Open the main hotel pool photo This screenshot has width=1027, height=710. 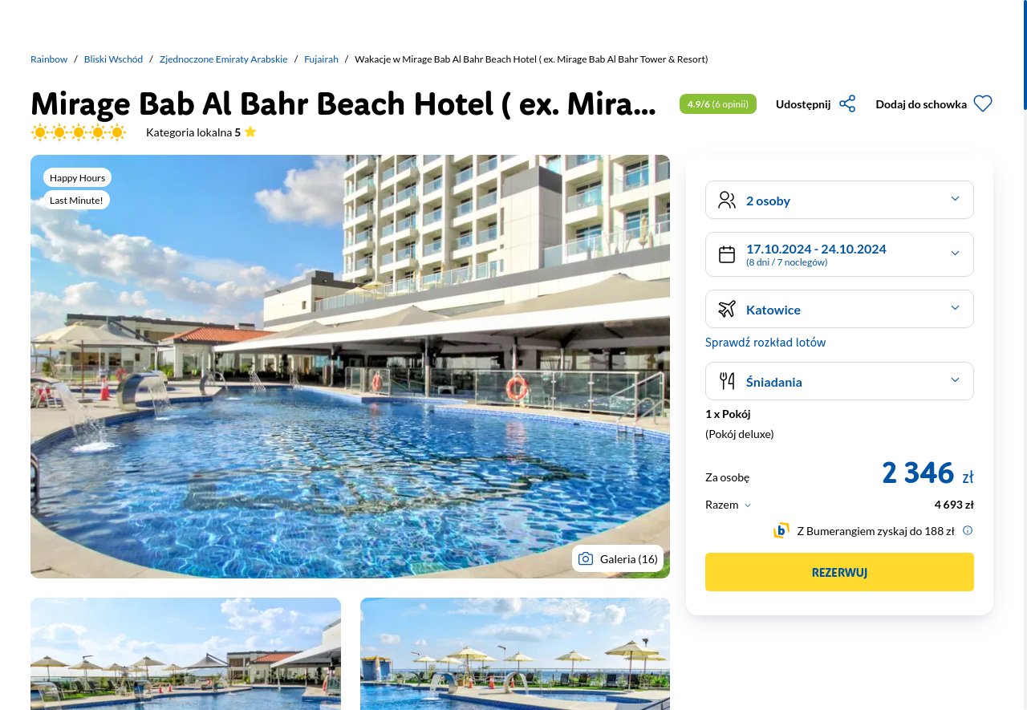coord(350,367)
